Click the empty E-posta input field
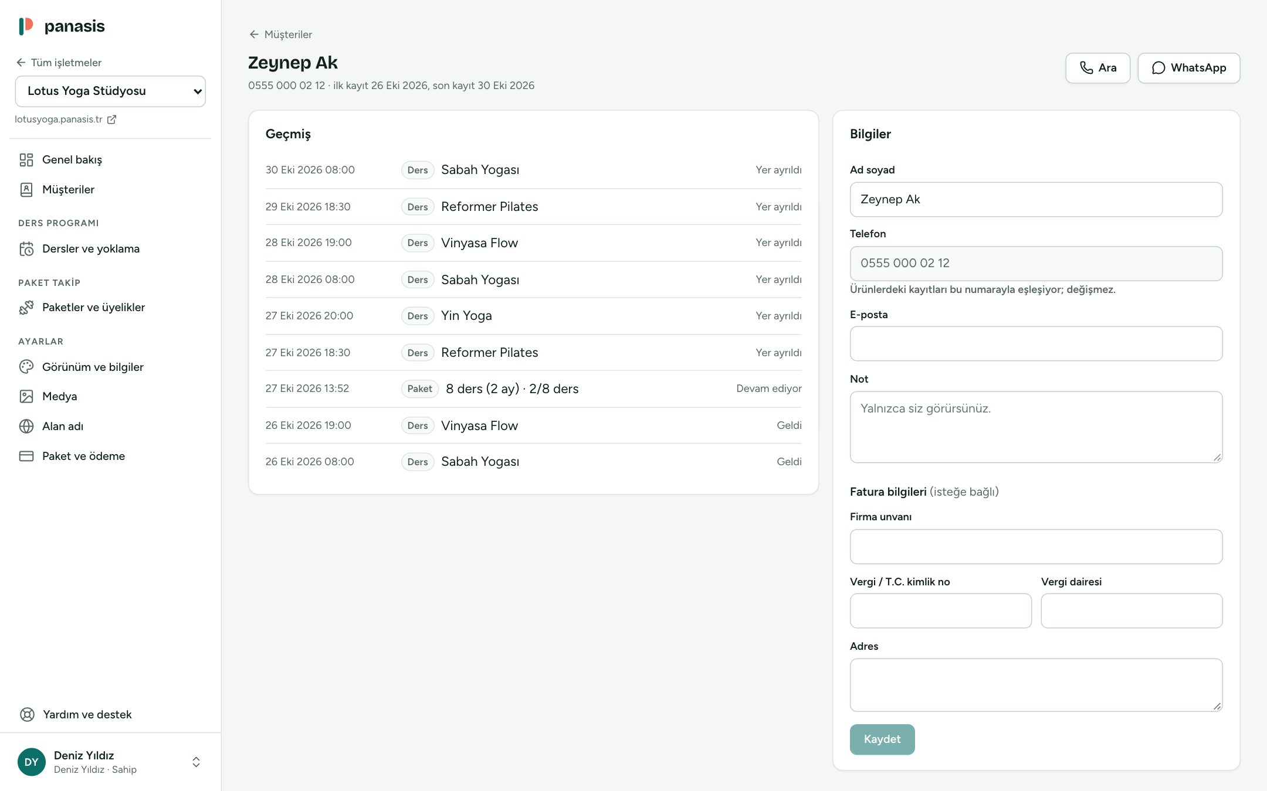 [x=1036, y=343]
